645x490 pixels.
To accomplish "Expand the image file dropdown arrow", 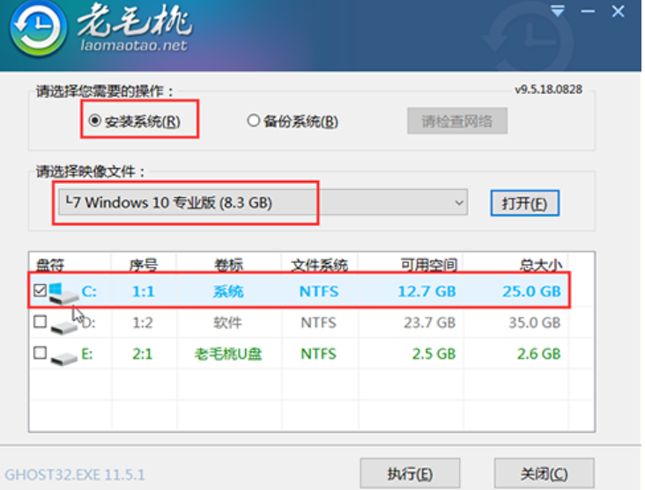I will pyautogui.click(x=459, y=203).
